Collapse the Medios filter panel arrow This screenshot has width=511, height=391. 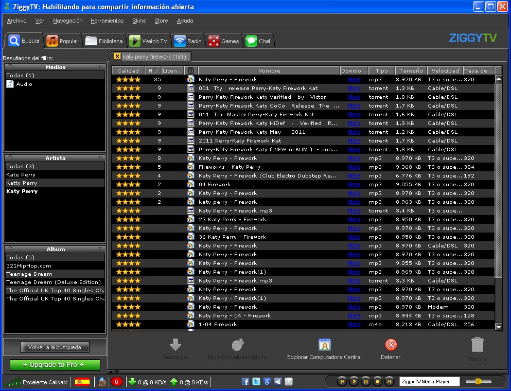100,66
